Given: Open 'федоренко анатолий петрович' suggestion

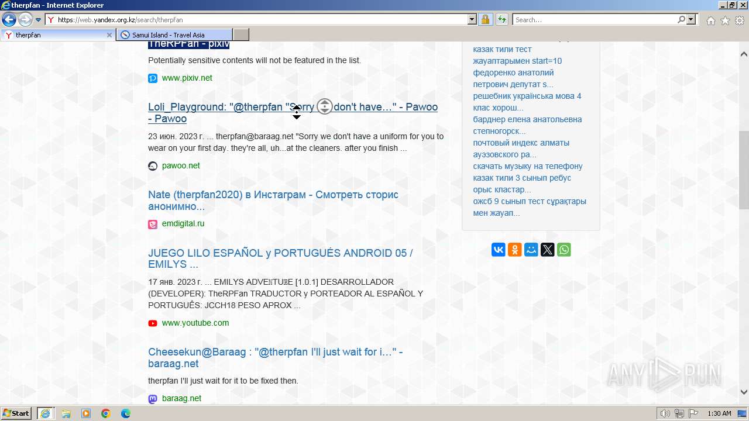Looking at the screenshot, I should (x=513, y=78).
